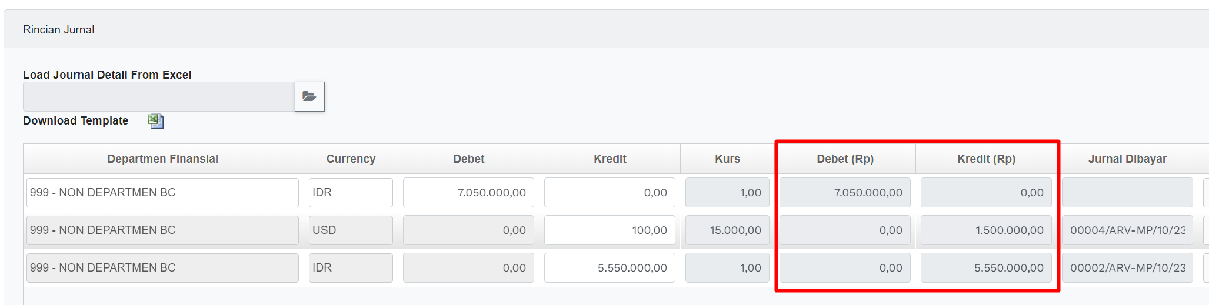The image size is (1209, 305).
Task: Click the folder browse icon for Excel upload
Action: pos(309,96)
